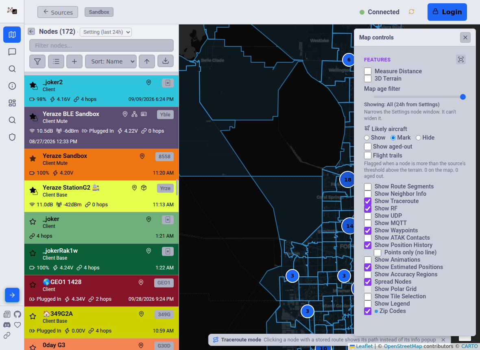
Task: Click the Sandbox source badge
Action: pyautogui.click(x=99, y=12)
